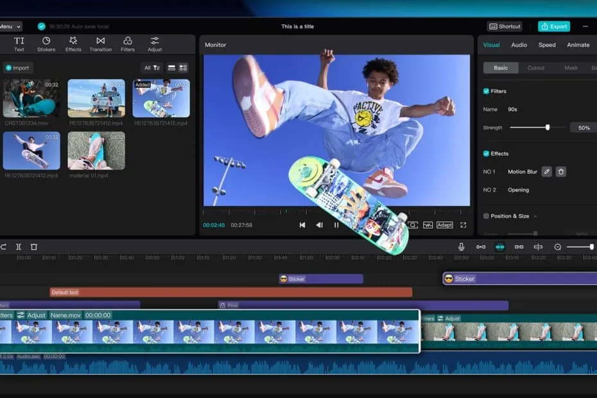Enable the Position & Size checkbox

(x=486, y=216)
